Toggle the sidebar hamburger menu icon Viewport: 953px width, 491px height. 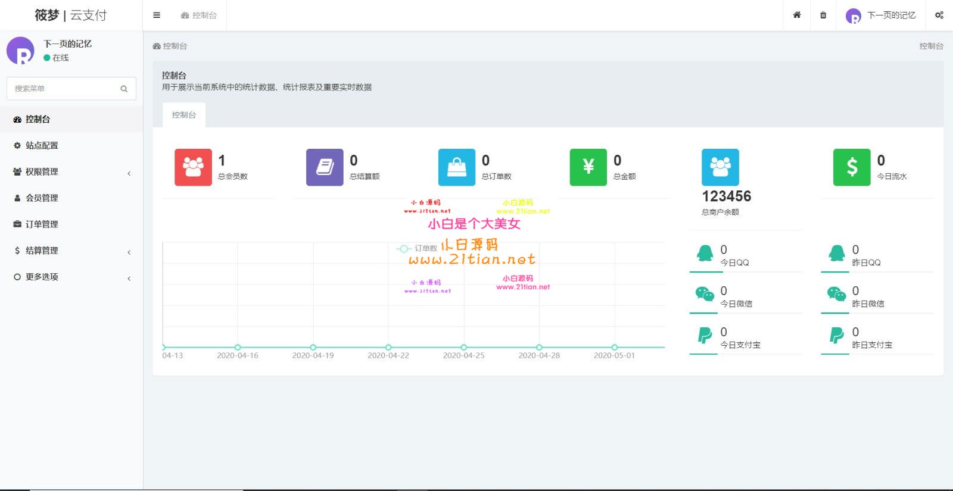point(157,15)
